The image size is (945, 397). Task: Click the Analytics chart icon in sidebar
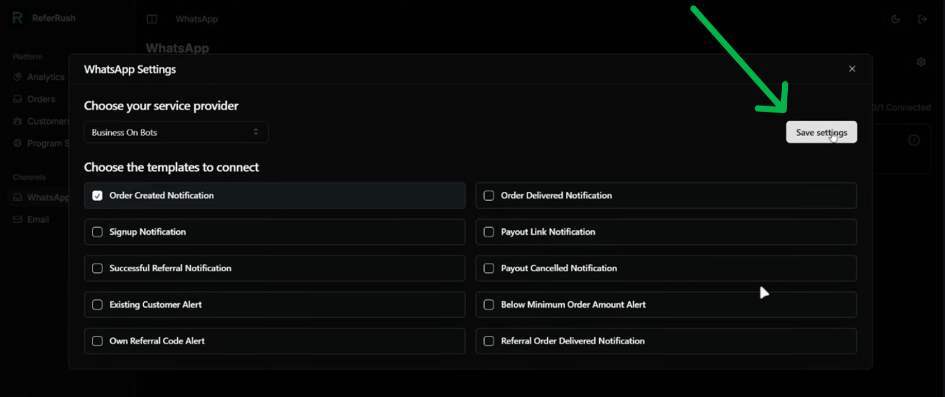[x=18, y=77]
